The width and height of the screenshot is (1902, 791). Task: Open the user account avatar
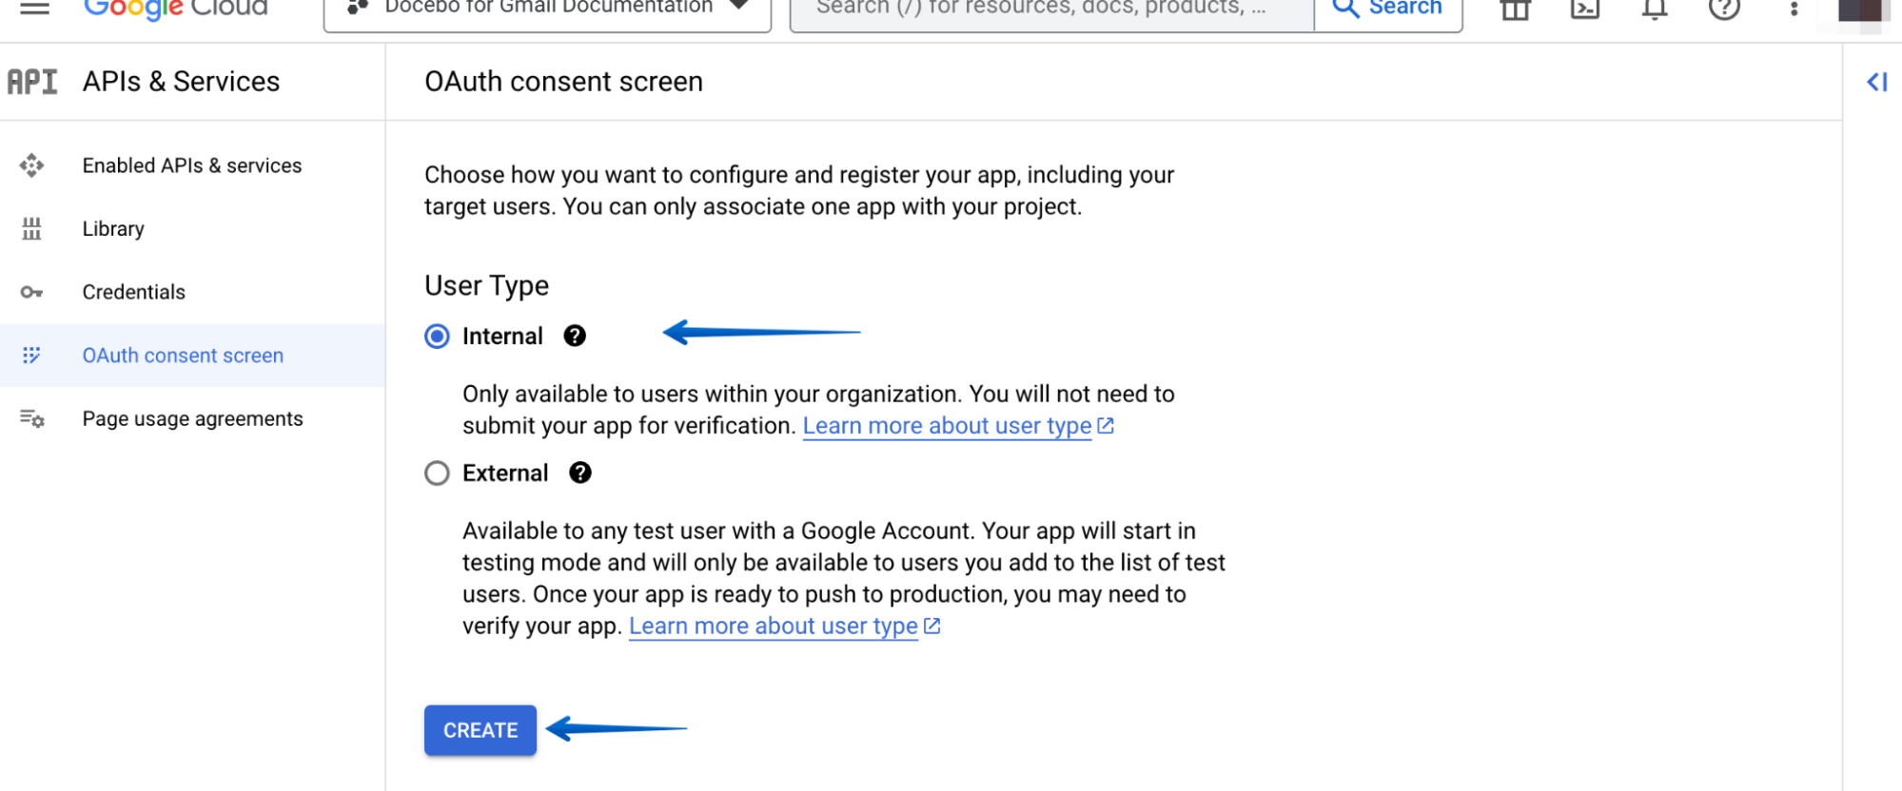point(1859,10)
